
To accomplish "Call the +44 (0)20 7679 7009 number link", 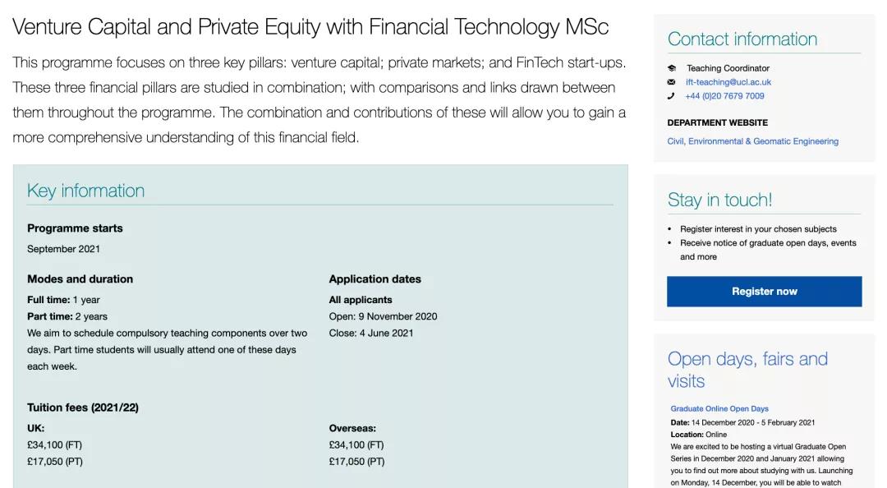I will (724, 96).
